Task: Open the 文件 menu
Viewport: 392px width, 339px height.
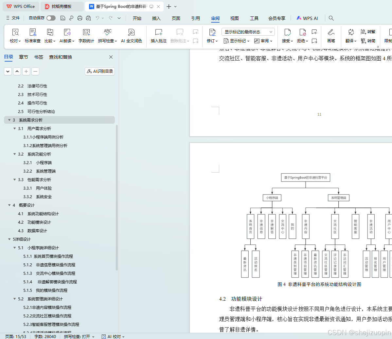Action: 13,18
